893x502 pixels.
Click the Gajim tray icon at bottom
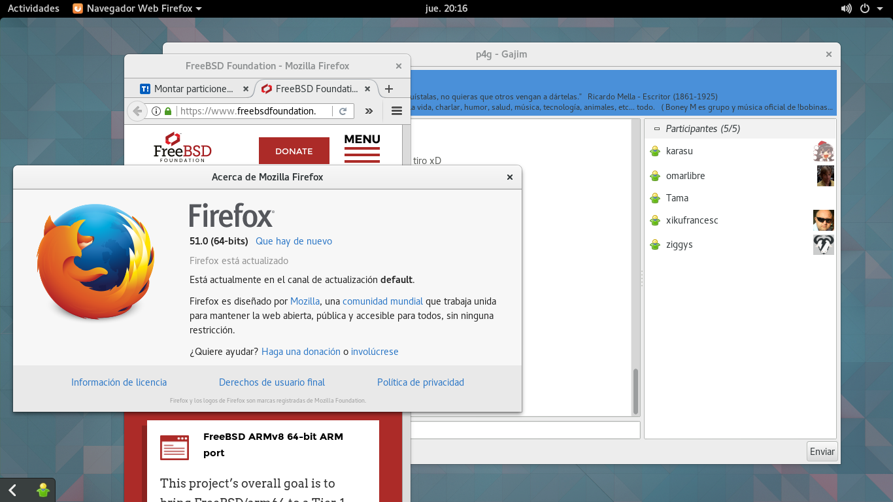43,490
